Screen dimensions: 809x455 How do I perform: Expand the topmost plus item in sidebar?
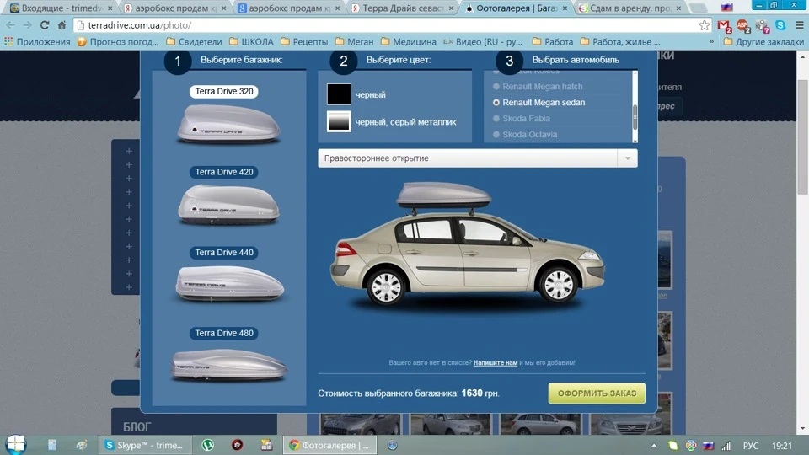[129, 151]
